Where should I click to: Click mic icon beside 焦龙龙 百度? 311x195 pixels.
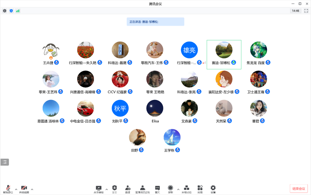click(268, 63)
